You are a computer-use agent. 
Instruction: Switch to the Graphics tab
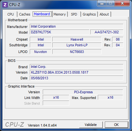[89, 14]
